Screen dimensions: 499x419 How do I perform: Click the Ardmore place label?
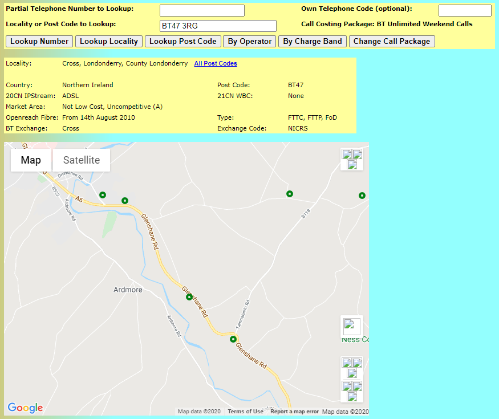[x=128, y=290]
